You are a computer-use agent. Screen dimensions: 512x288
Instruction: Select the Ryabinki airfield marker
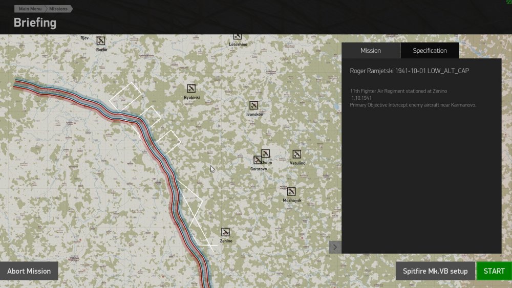pyautogui.click(x=191, y=88)
